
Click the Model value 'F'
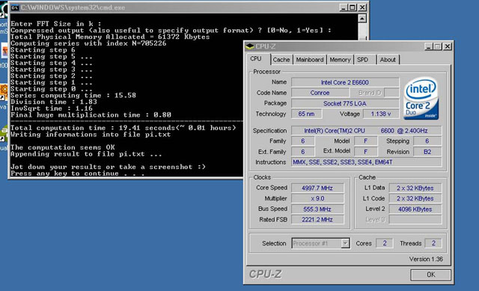pyautogui.click(x=366, y=141)
